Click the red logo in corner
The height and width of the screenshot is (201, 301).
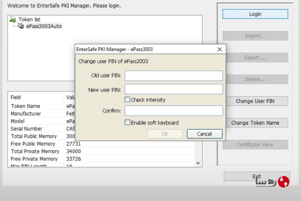tap(283, 181)
